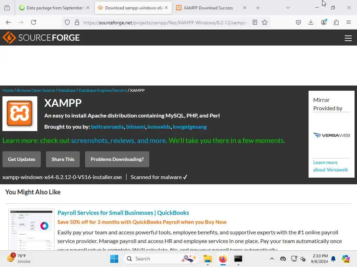Click the cloud sync tray icon

[283, 259]
